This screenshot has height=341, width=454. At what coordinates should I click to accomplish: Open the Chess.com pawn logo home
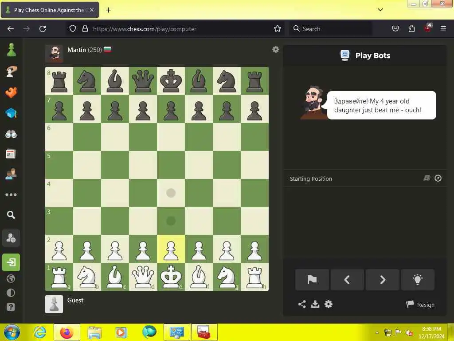11,50
